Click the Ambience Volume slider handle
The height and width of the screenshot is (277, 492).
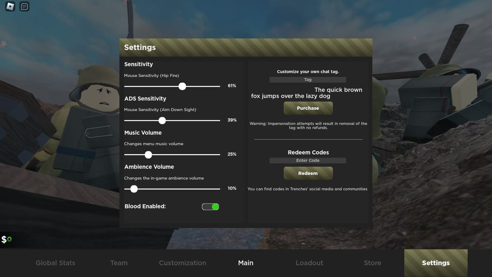tap(134, 189)
